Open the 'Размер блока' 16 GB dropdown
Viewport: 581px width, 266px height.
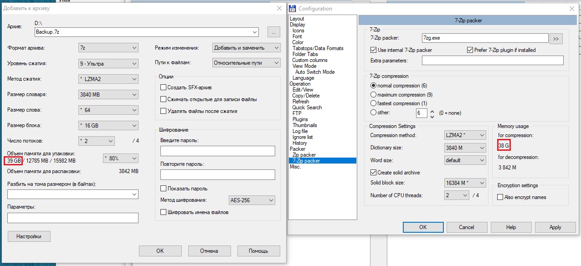[108, 126]
